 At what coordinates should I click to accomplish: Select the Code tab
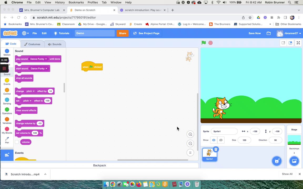click(x=11, y=44)
